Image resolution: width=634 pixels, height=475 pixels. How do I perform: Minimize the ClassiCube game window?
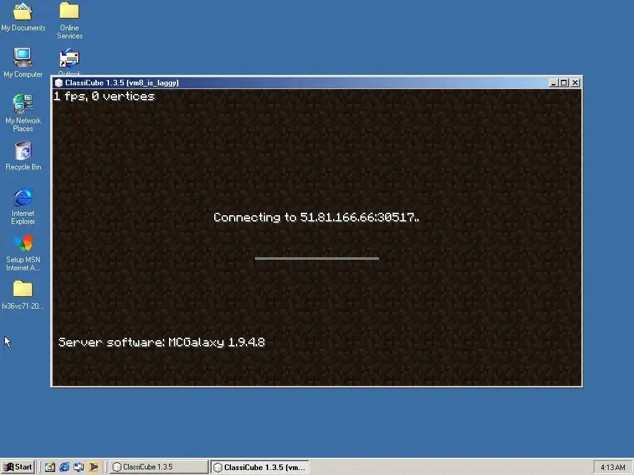(x=554, y=83)
